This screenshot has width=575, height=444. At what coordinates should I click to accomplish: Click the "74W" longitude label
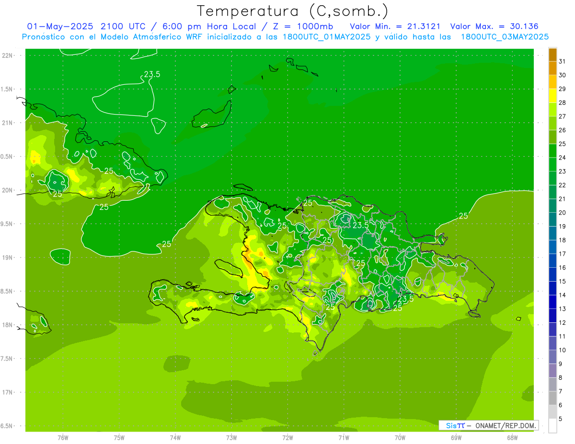coord(175,438)
